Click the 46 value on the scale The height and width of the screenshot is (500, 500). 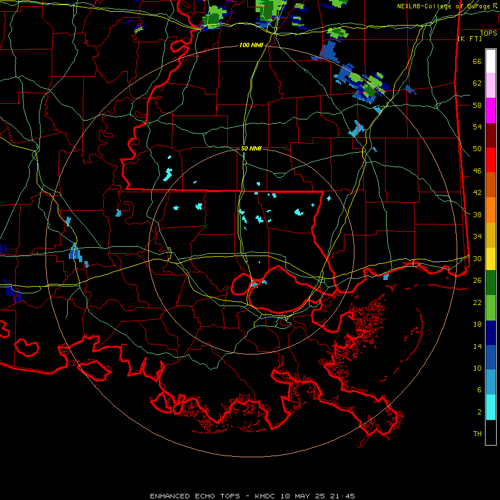click(477, 171)
